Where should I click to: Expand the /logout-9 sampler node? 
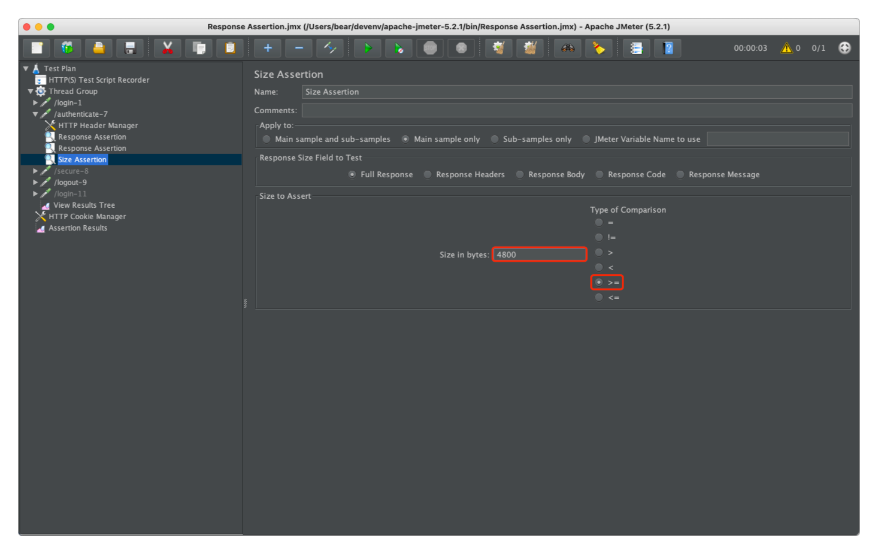[35, 183]
